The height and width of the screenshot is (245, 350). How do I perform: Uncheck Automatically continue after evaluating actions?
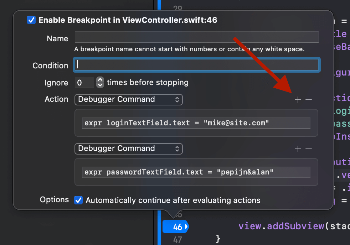78,200
